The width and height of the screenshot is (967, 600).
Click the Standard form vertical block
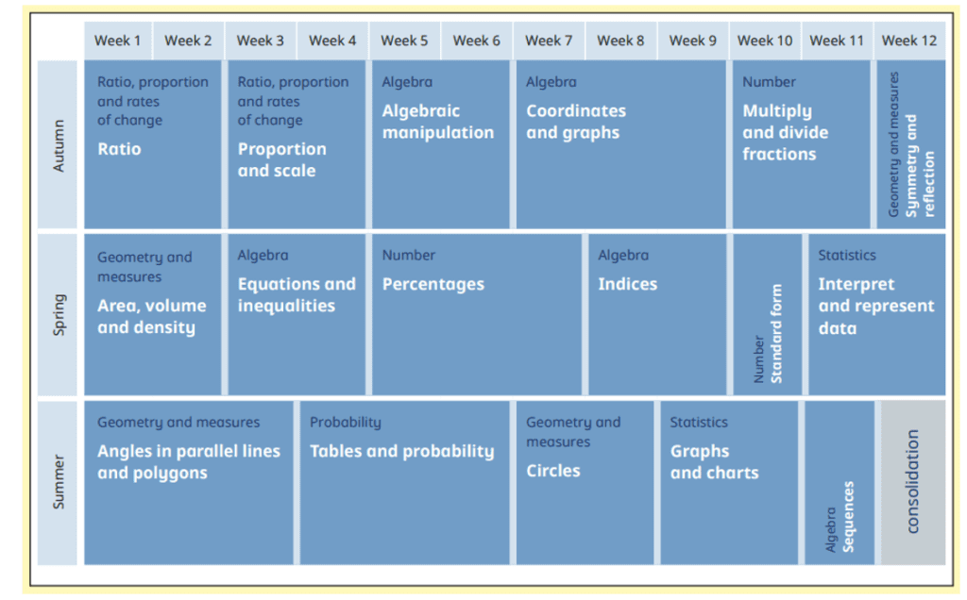click(768, 314)
